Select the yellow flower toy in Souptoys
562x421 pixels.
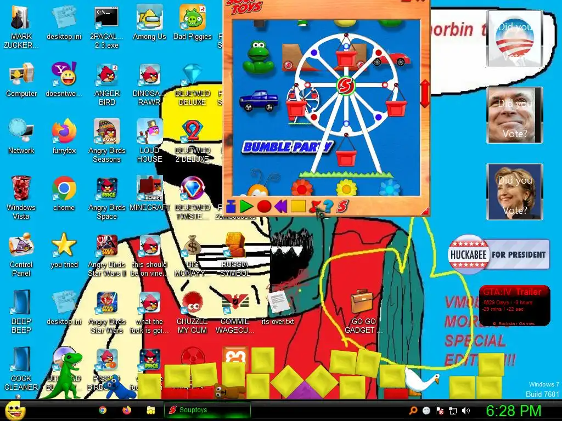[x=347, y=187]
